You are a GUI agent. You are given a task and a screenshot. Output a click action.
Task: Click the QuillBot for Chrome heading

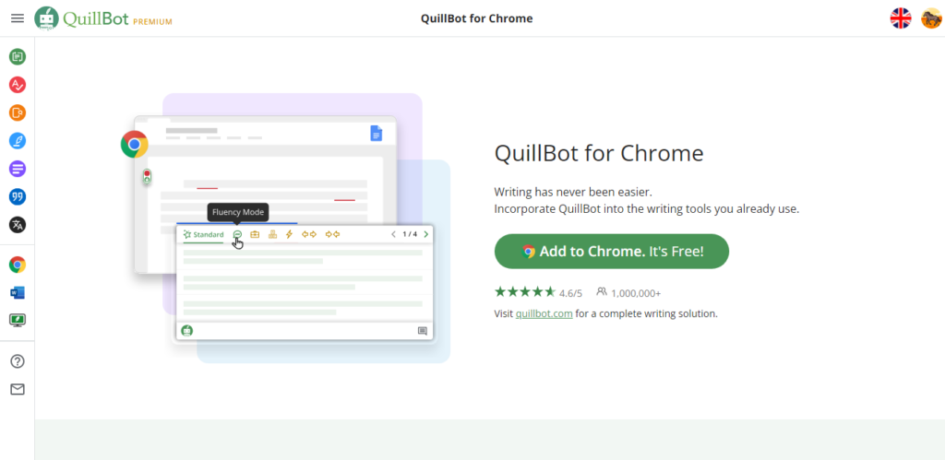point(599,154)
